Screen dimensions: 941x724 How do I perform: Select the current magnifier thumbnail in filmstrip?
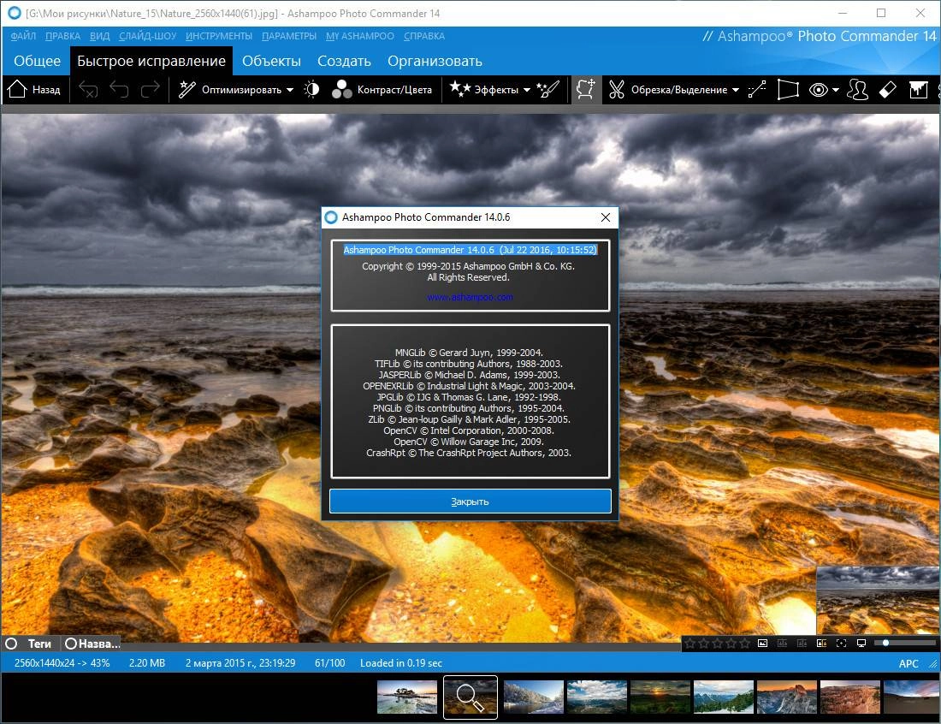(470, 697)
